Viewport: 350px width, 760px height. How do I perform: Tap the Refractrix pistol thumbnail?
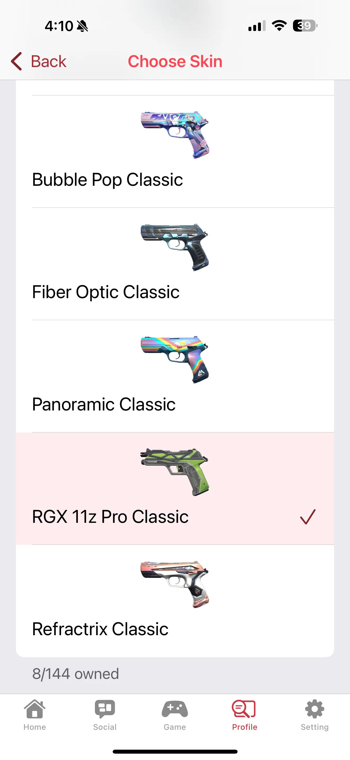point(175,585)
